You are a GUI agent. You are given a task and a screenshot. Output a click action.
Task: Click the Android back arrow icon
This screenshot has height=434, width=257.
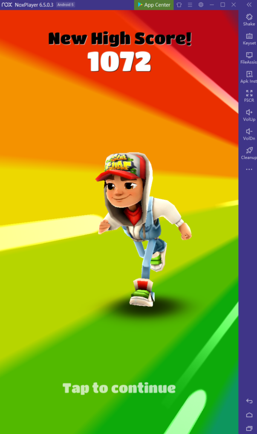coord(249,401)
